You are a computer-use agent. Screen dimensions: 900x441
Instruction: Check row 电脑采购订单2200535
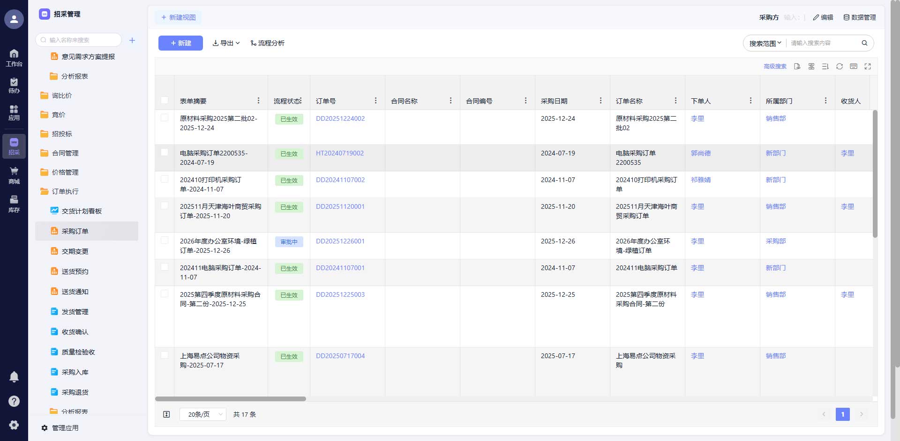(165, 152)
